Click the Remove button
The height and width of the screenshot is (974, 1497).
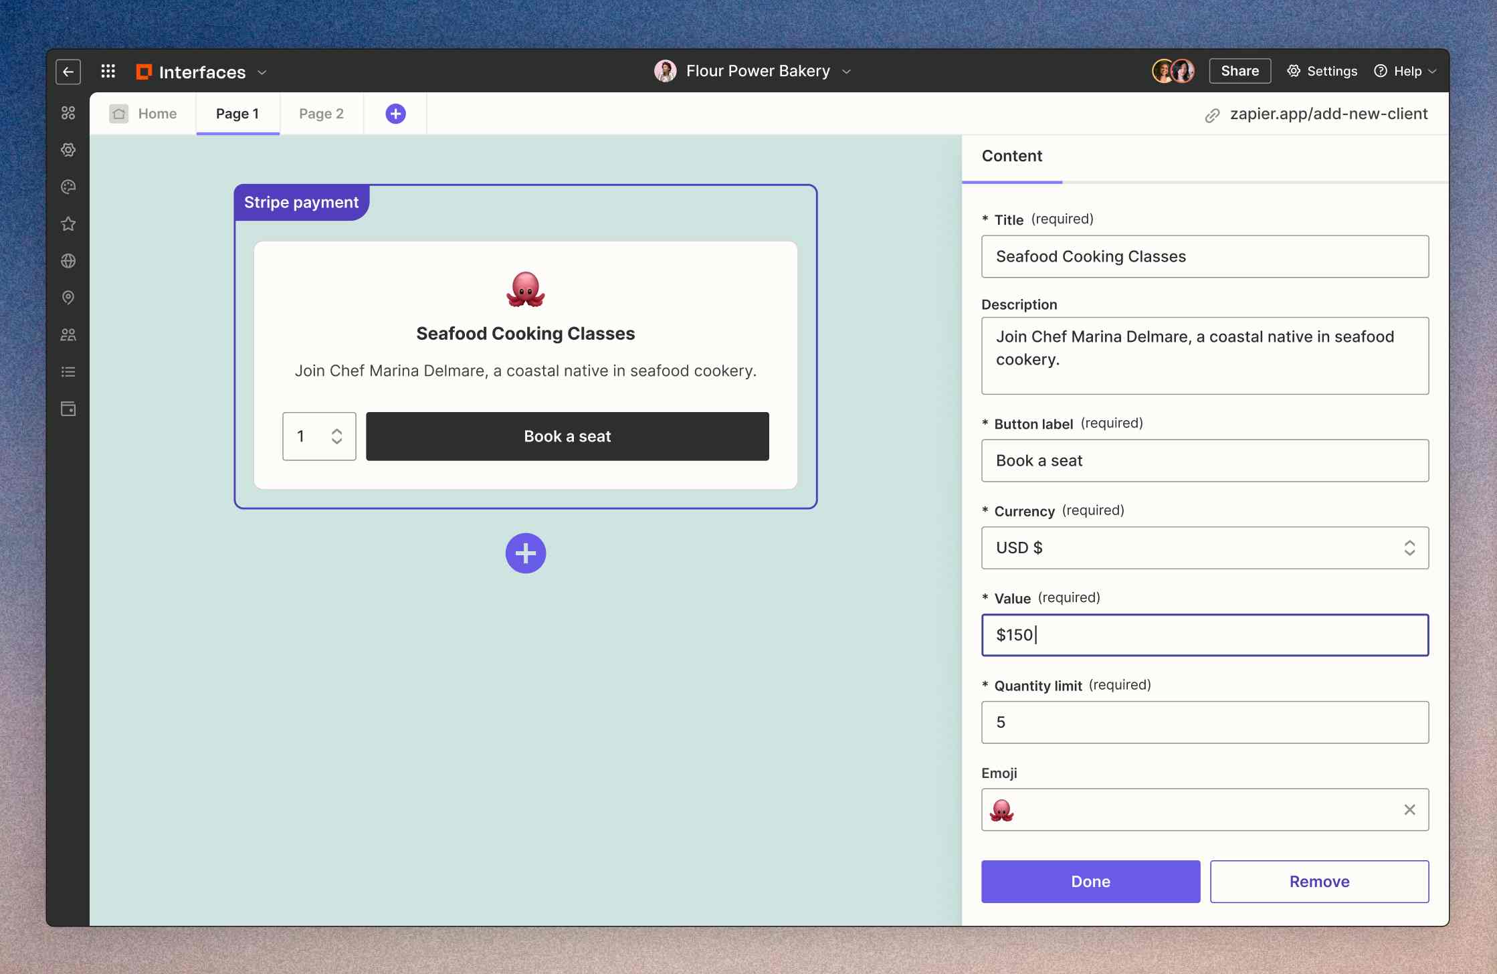point(1319,882)
